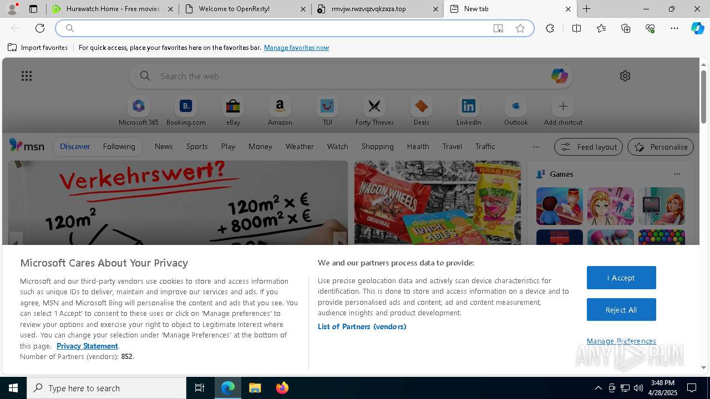
Task: Click Manage favorites now link
Action: pyautogui.click(x=296, y=48)
